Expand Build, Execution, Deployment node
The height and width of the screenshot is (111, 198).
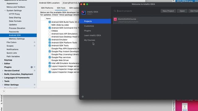3,74
